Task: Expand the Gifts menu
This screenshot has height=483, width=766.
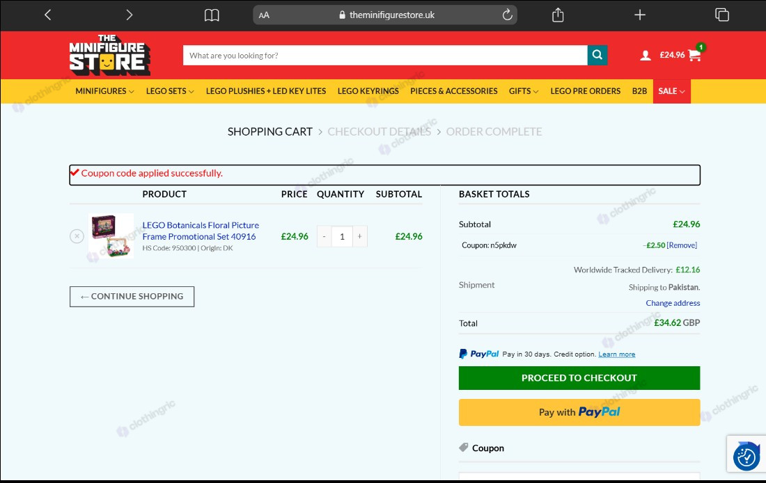Action: pos(523,91)
